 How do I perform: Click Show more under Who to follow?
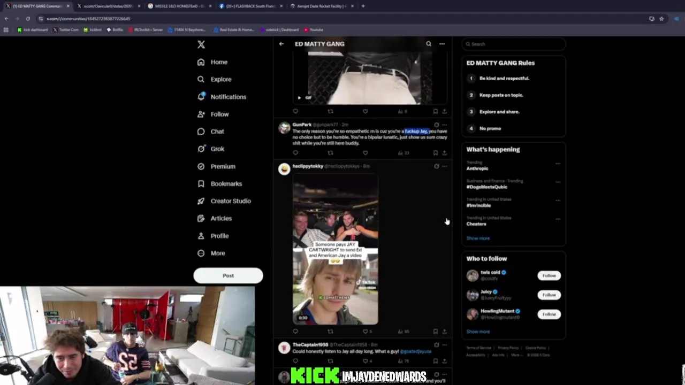click(x=478, y=332)
